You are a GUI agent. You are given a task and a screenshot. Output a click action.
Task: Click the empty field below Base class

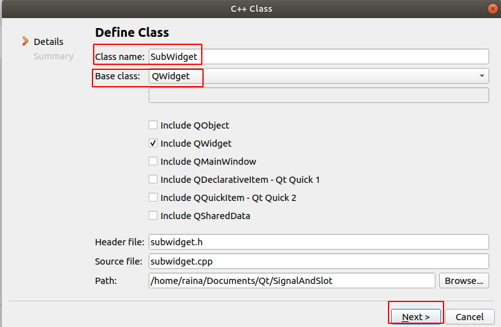[x=319, y=95]
